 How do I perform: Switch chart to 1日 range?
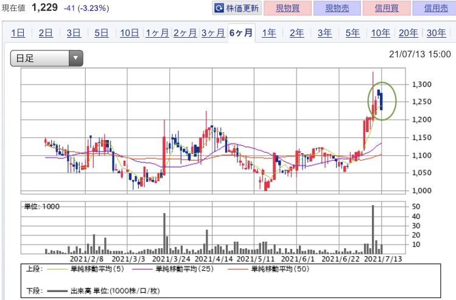tap(18, 33)
